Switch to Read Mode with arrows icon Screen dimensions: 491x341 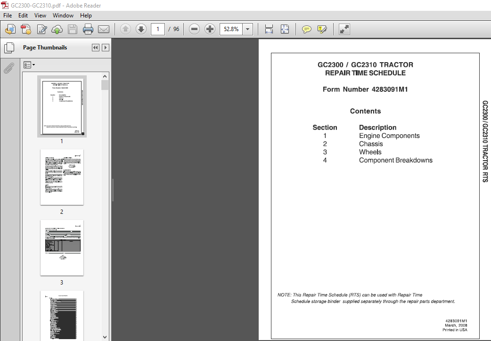pyautogui.click(x=344, y=29)
